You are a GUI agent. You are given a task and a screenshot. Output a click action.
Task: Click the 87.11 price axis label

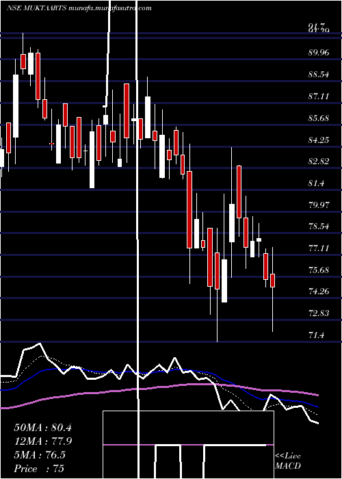[x=319, y=96]
